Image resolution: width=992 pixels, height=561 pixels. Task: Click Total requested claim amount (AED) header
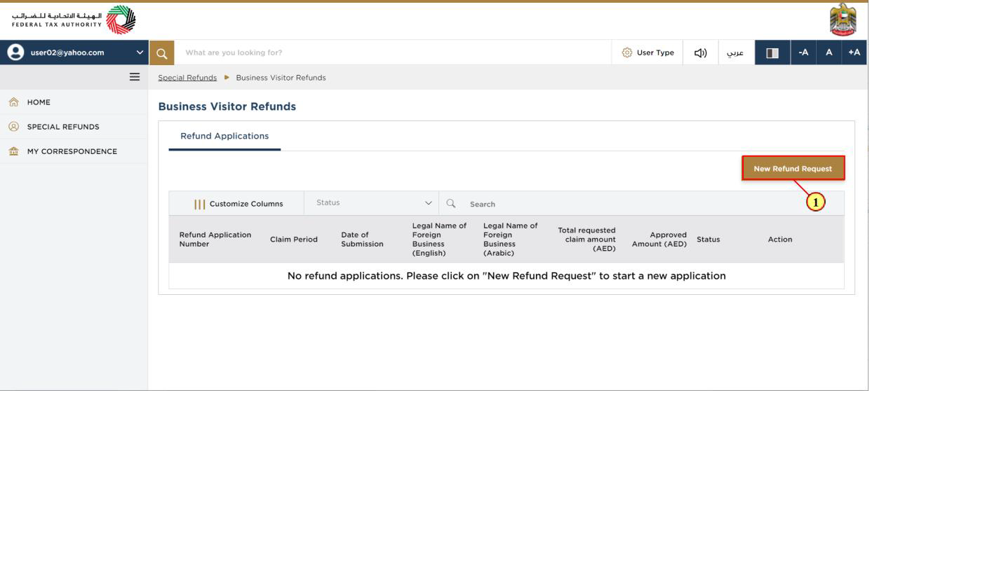(587, 240)
